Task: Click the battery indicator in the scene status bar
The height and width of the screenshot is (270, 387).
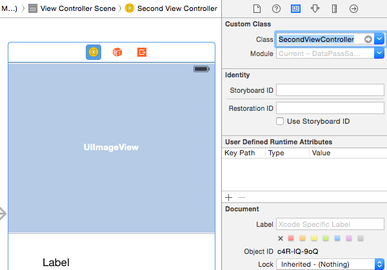Action: [202, 69]
